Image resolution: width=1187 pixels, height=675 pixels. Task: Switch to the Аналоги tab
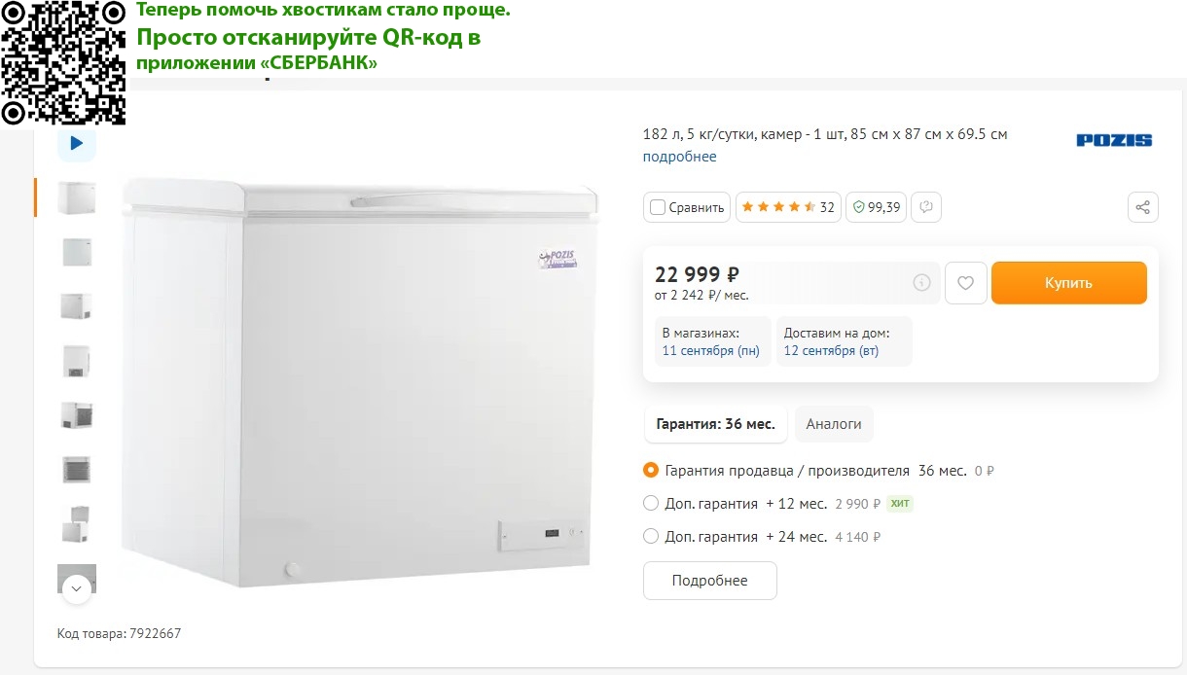[834, 424]
